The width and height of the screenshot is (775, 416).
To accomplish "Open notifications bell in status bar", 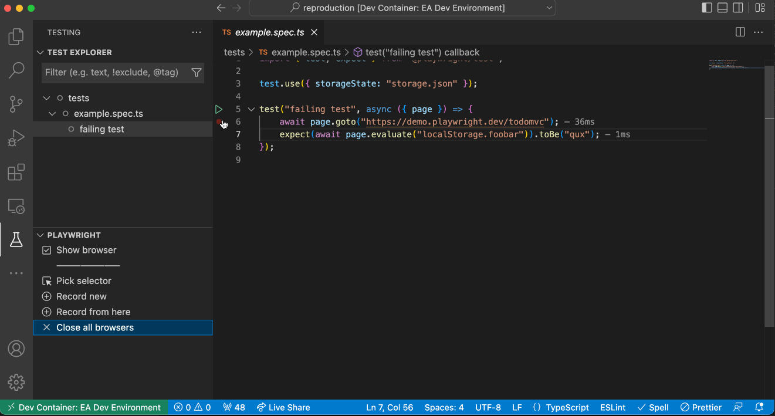I will click(x=759, y=407).
